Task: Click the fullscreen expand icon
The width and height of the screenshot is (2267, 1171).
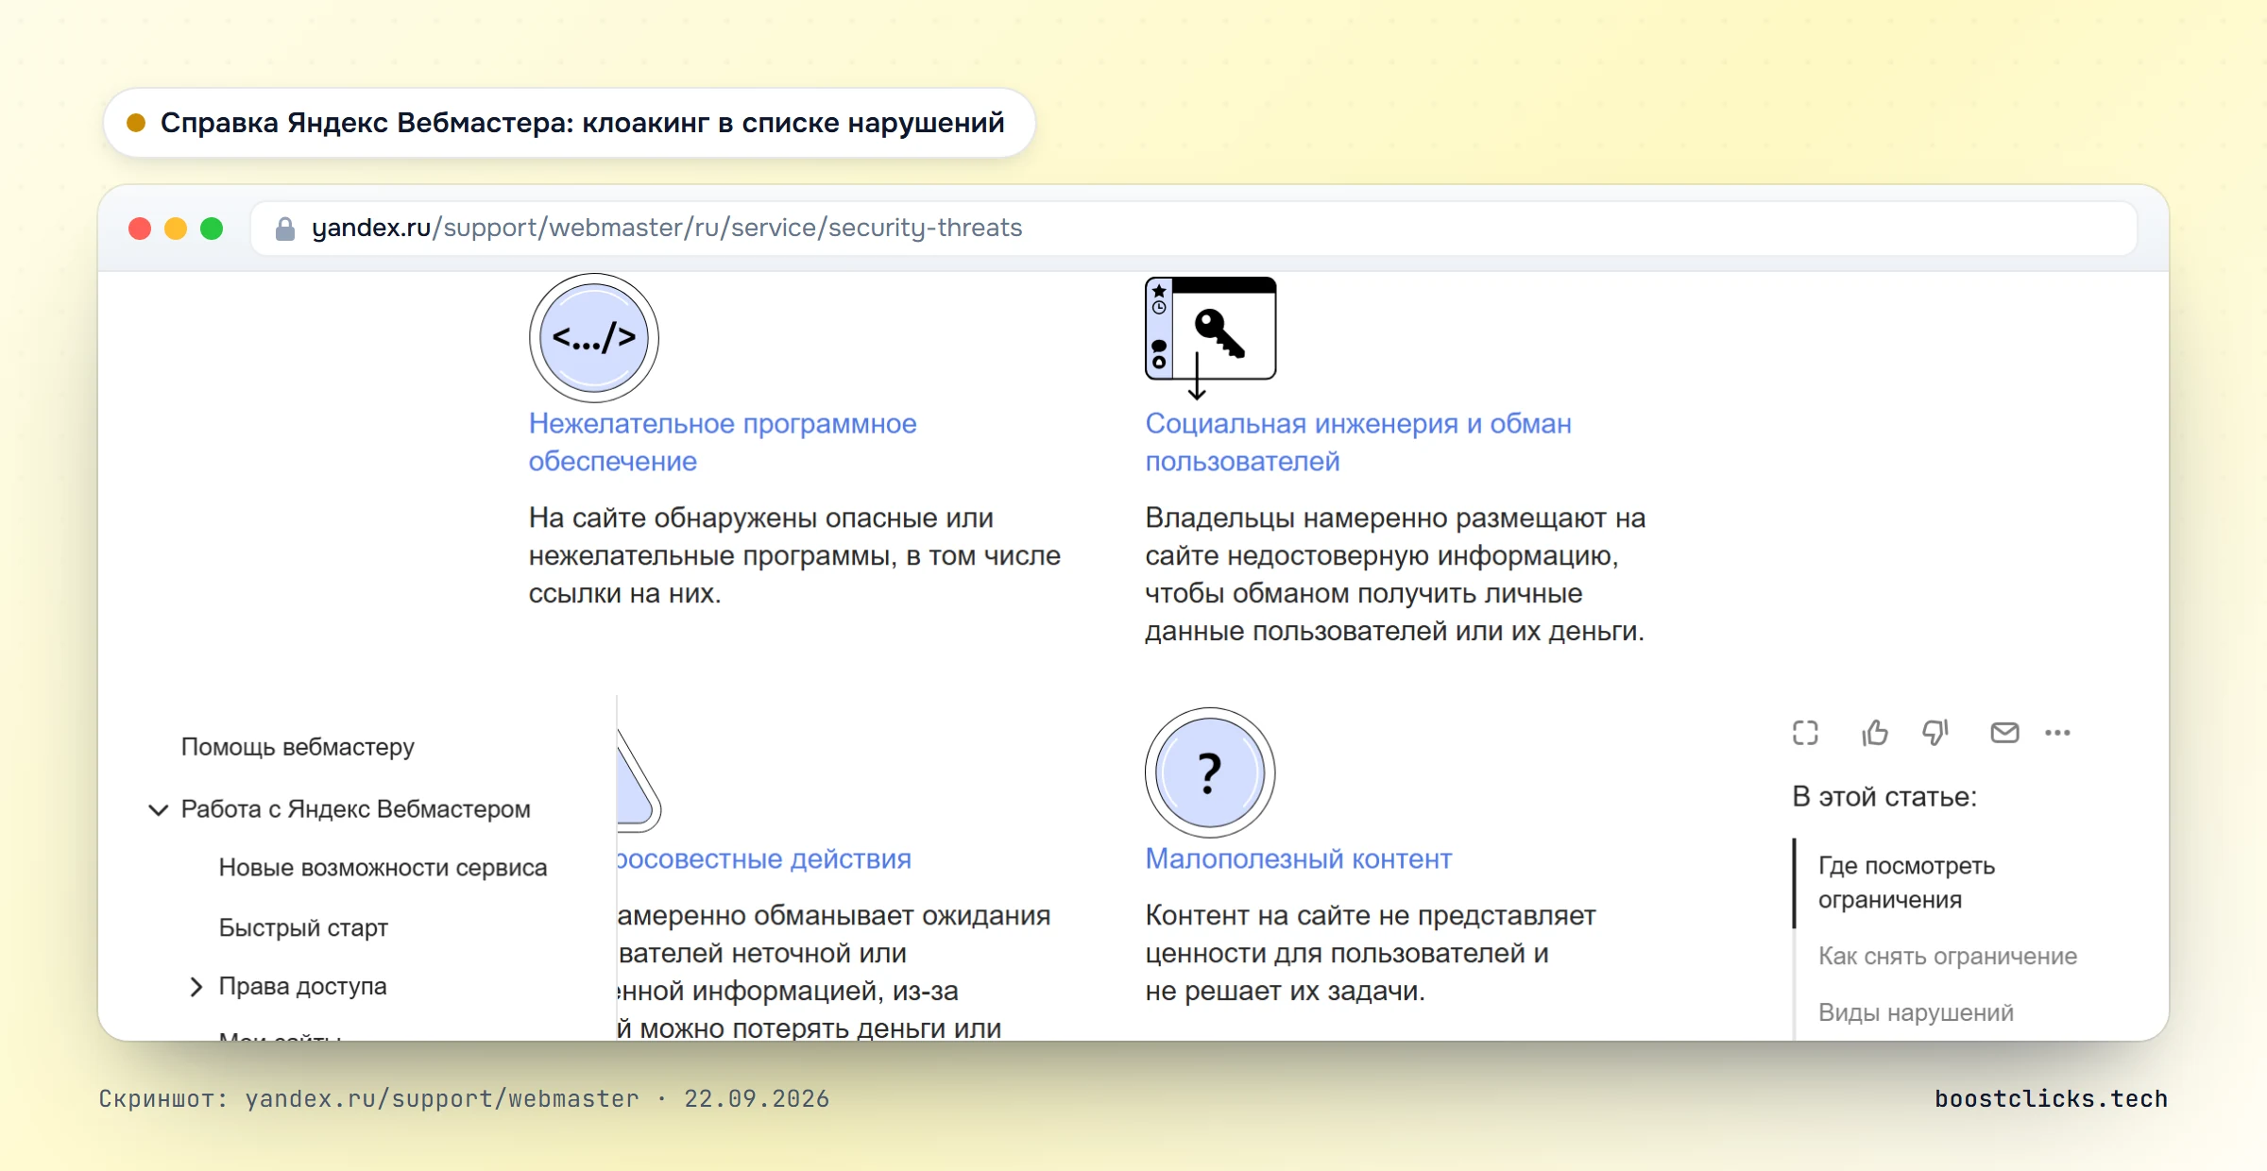Action: tap(1805, 733)
